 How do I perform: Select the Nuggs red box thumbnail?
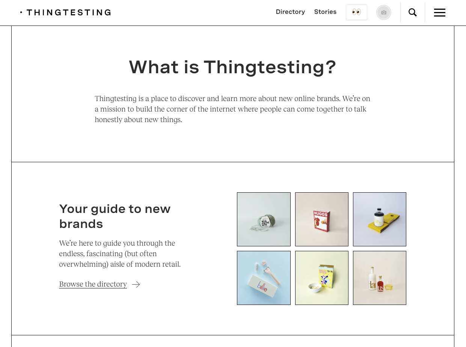[322, 219]
